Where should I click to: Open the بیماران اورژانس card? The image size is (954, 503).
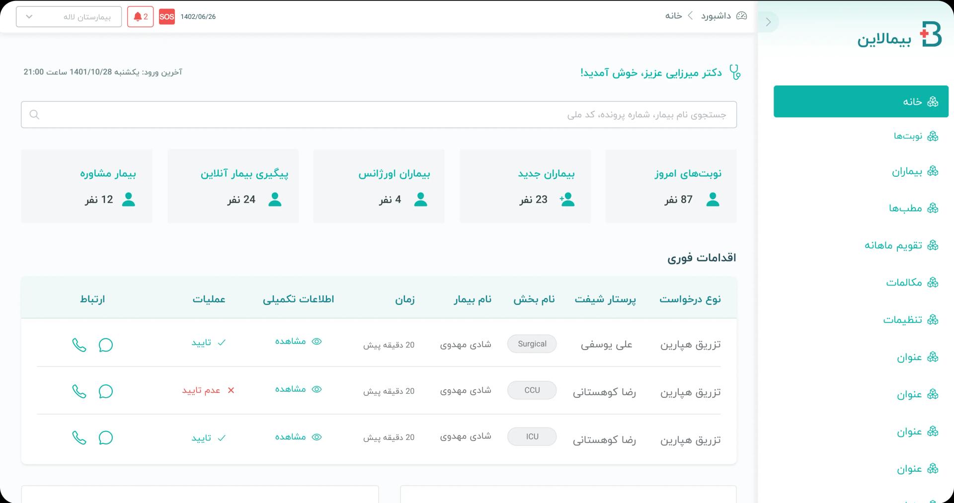click(379, 186)
